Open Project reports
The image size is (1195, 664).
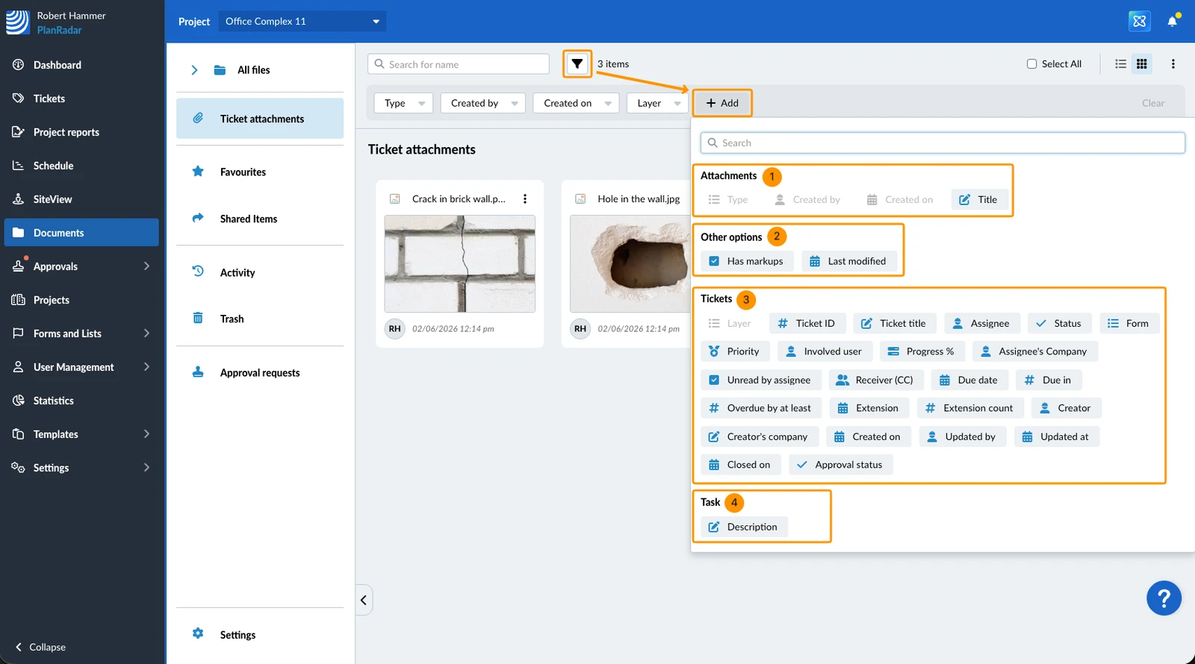(x=82, y=132)
